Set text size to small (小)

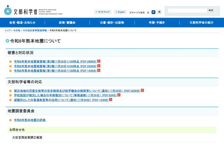tap(148, 12)
